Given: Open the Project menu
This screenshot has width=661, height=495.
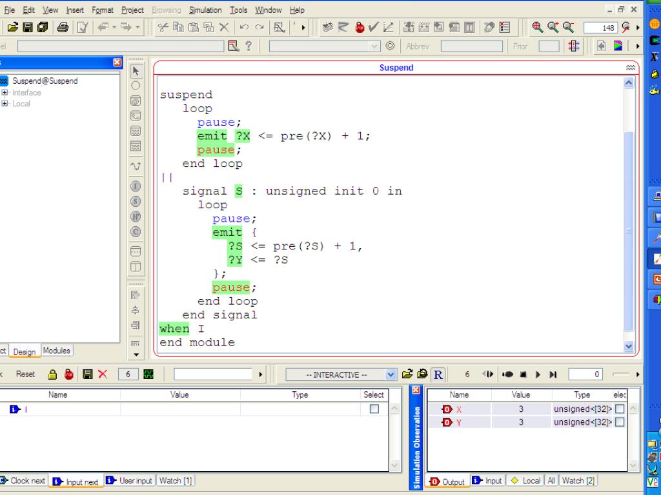Looking at the screenshot, I should point(132,10).
